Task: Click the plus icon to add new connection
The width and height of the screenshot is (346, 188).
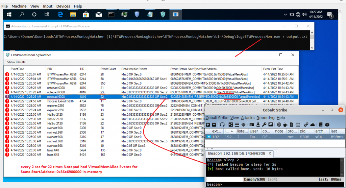Action: click(x=208, y=124)
